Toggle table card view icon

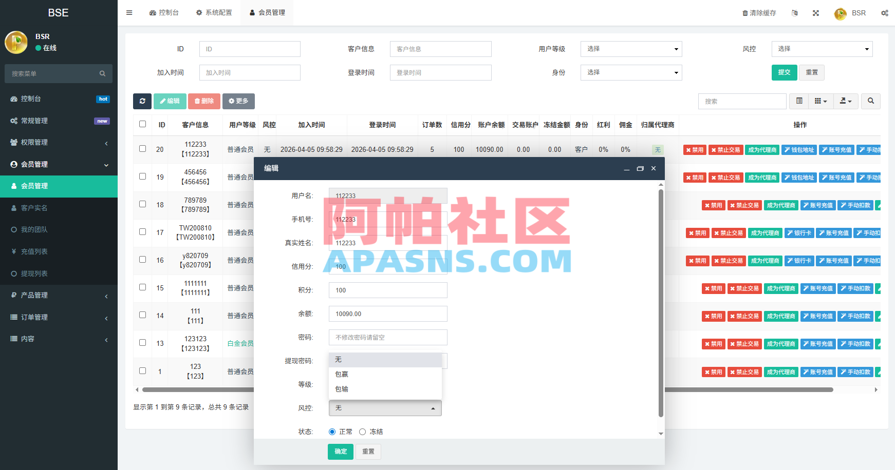coord(799,101)
